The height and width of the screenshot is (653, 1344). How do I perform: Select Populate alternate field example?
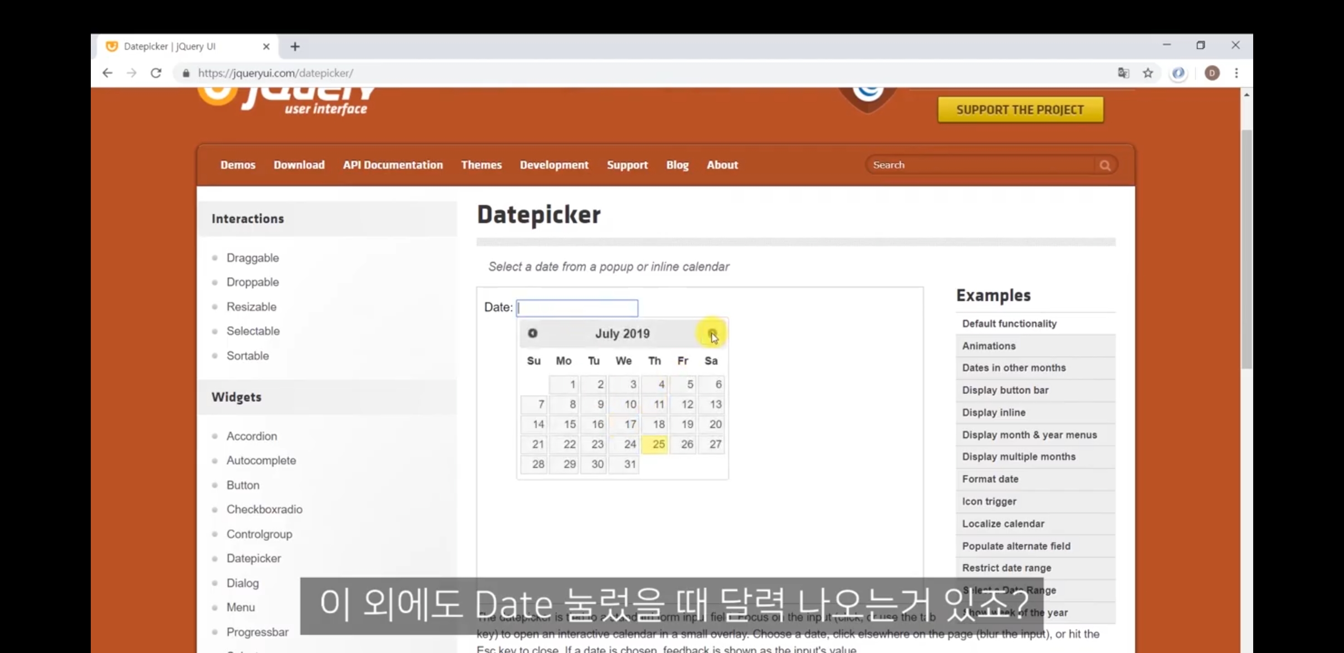tap(1035, 546)
